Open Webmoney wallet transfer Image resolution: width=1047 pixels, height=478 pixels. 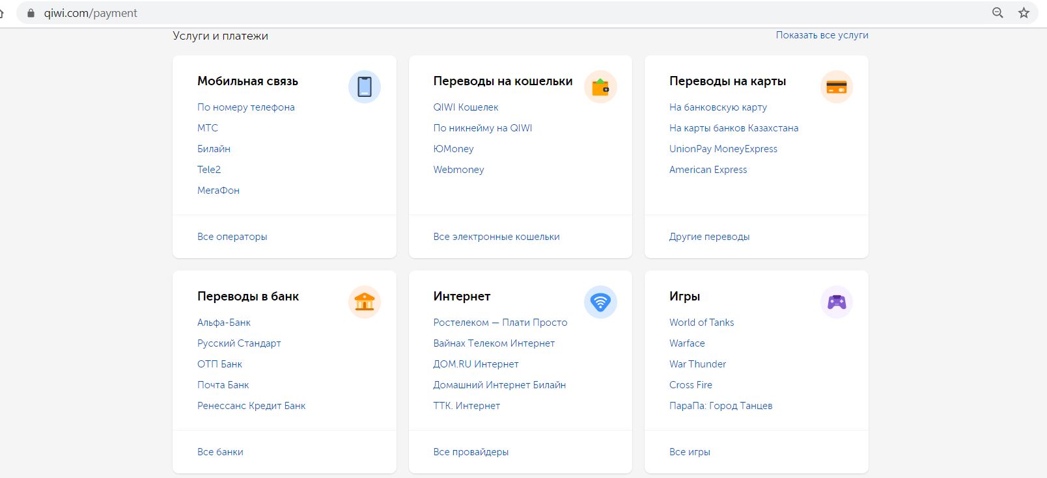click(x=458, y=170)
